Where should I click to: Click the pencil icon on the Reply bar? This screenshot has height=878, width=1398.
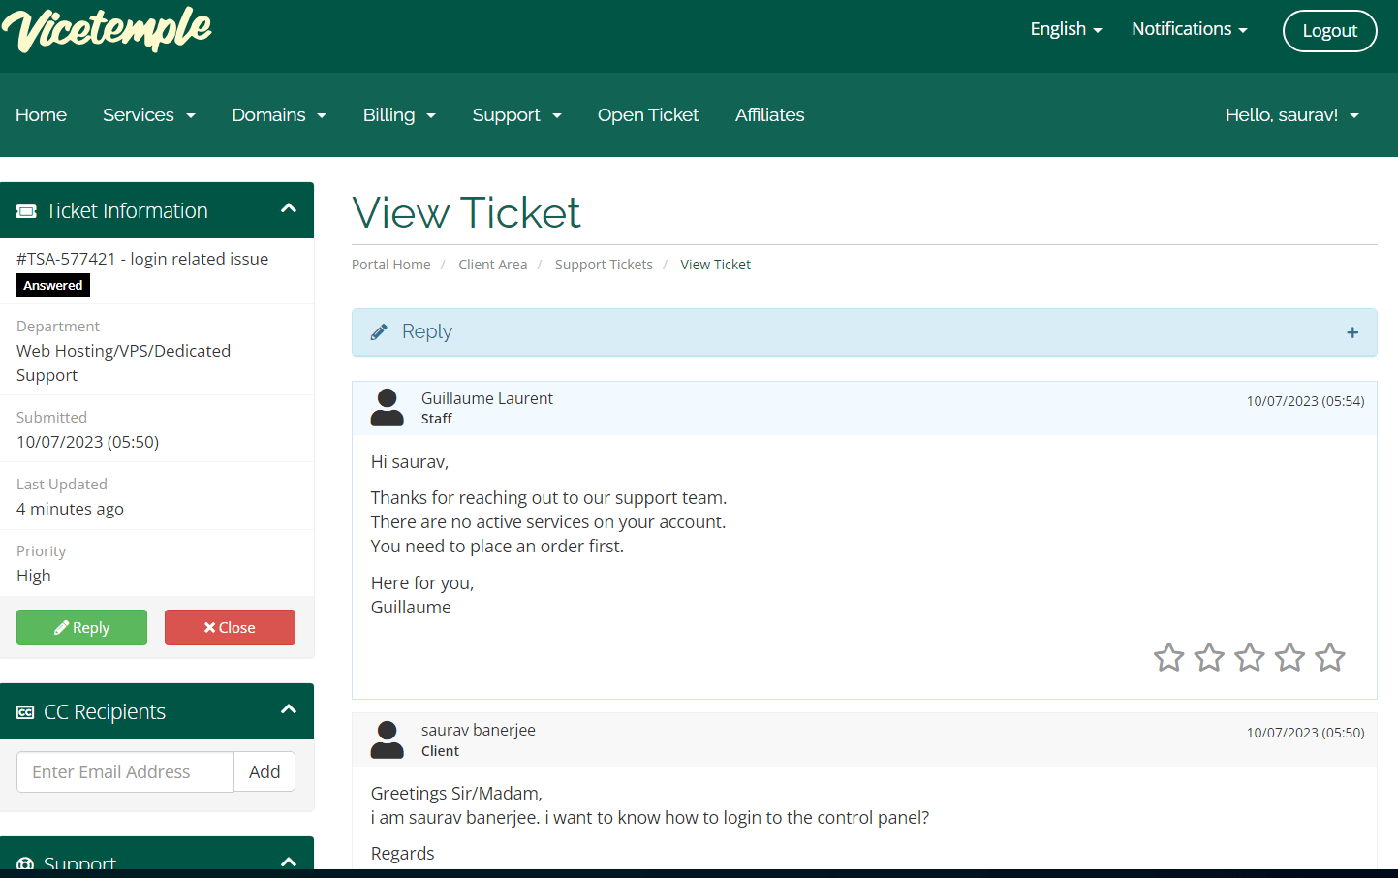pos(378,330)
